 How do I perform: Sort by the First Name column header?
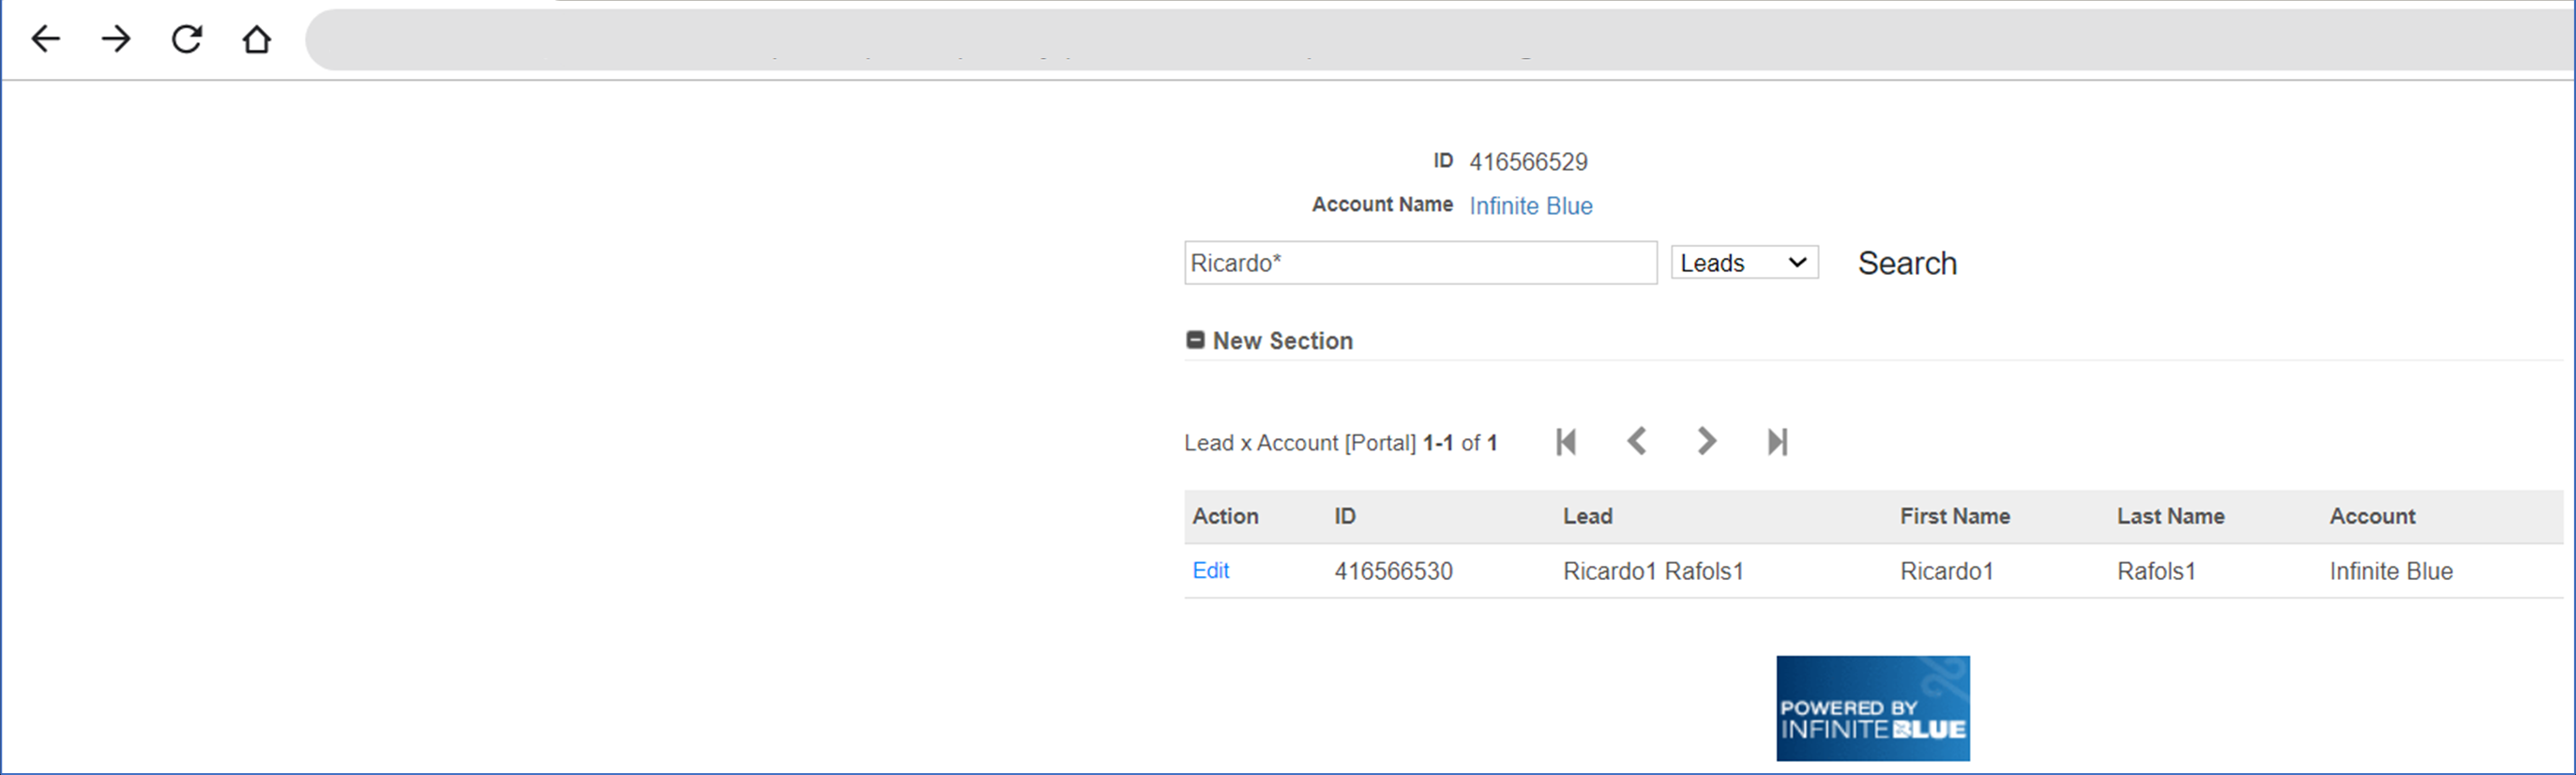pyautogui.click(x=1954, y=516)
